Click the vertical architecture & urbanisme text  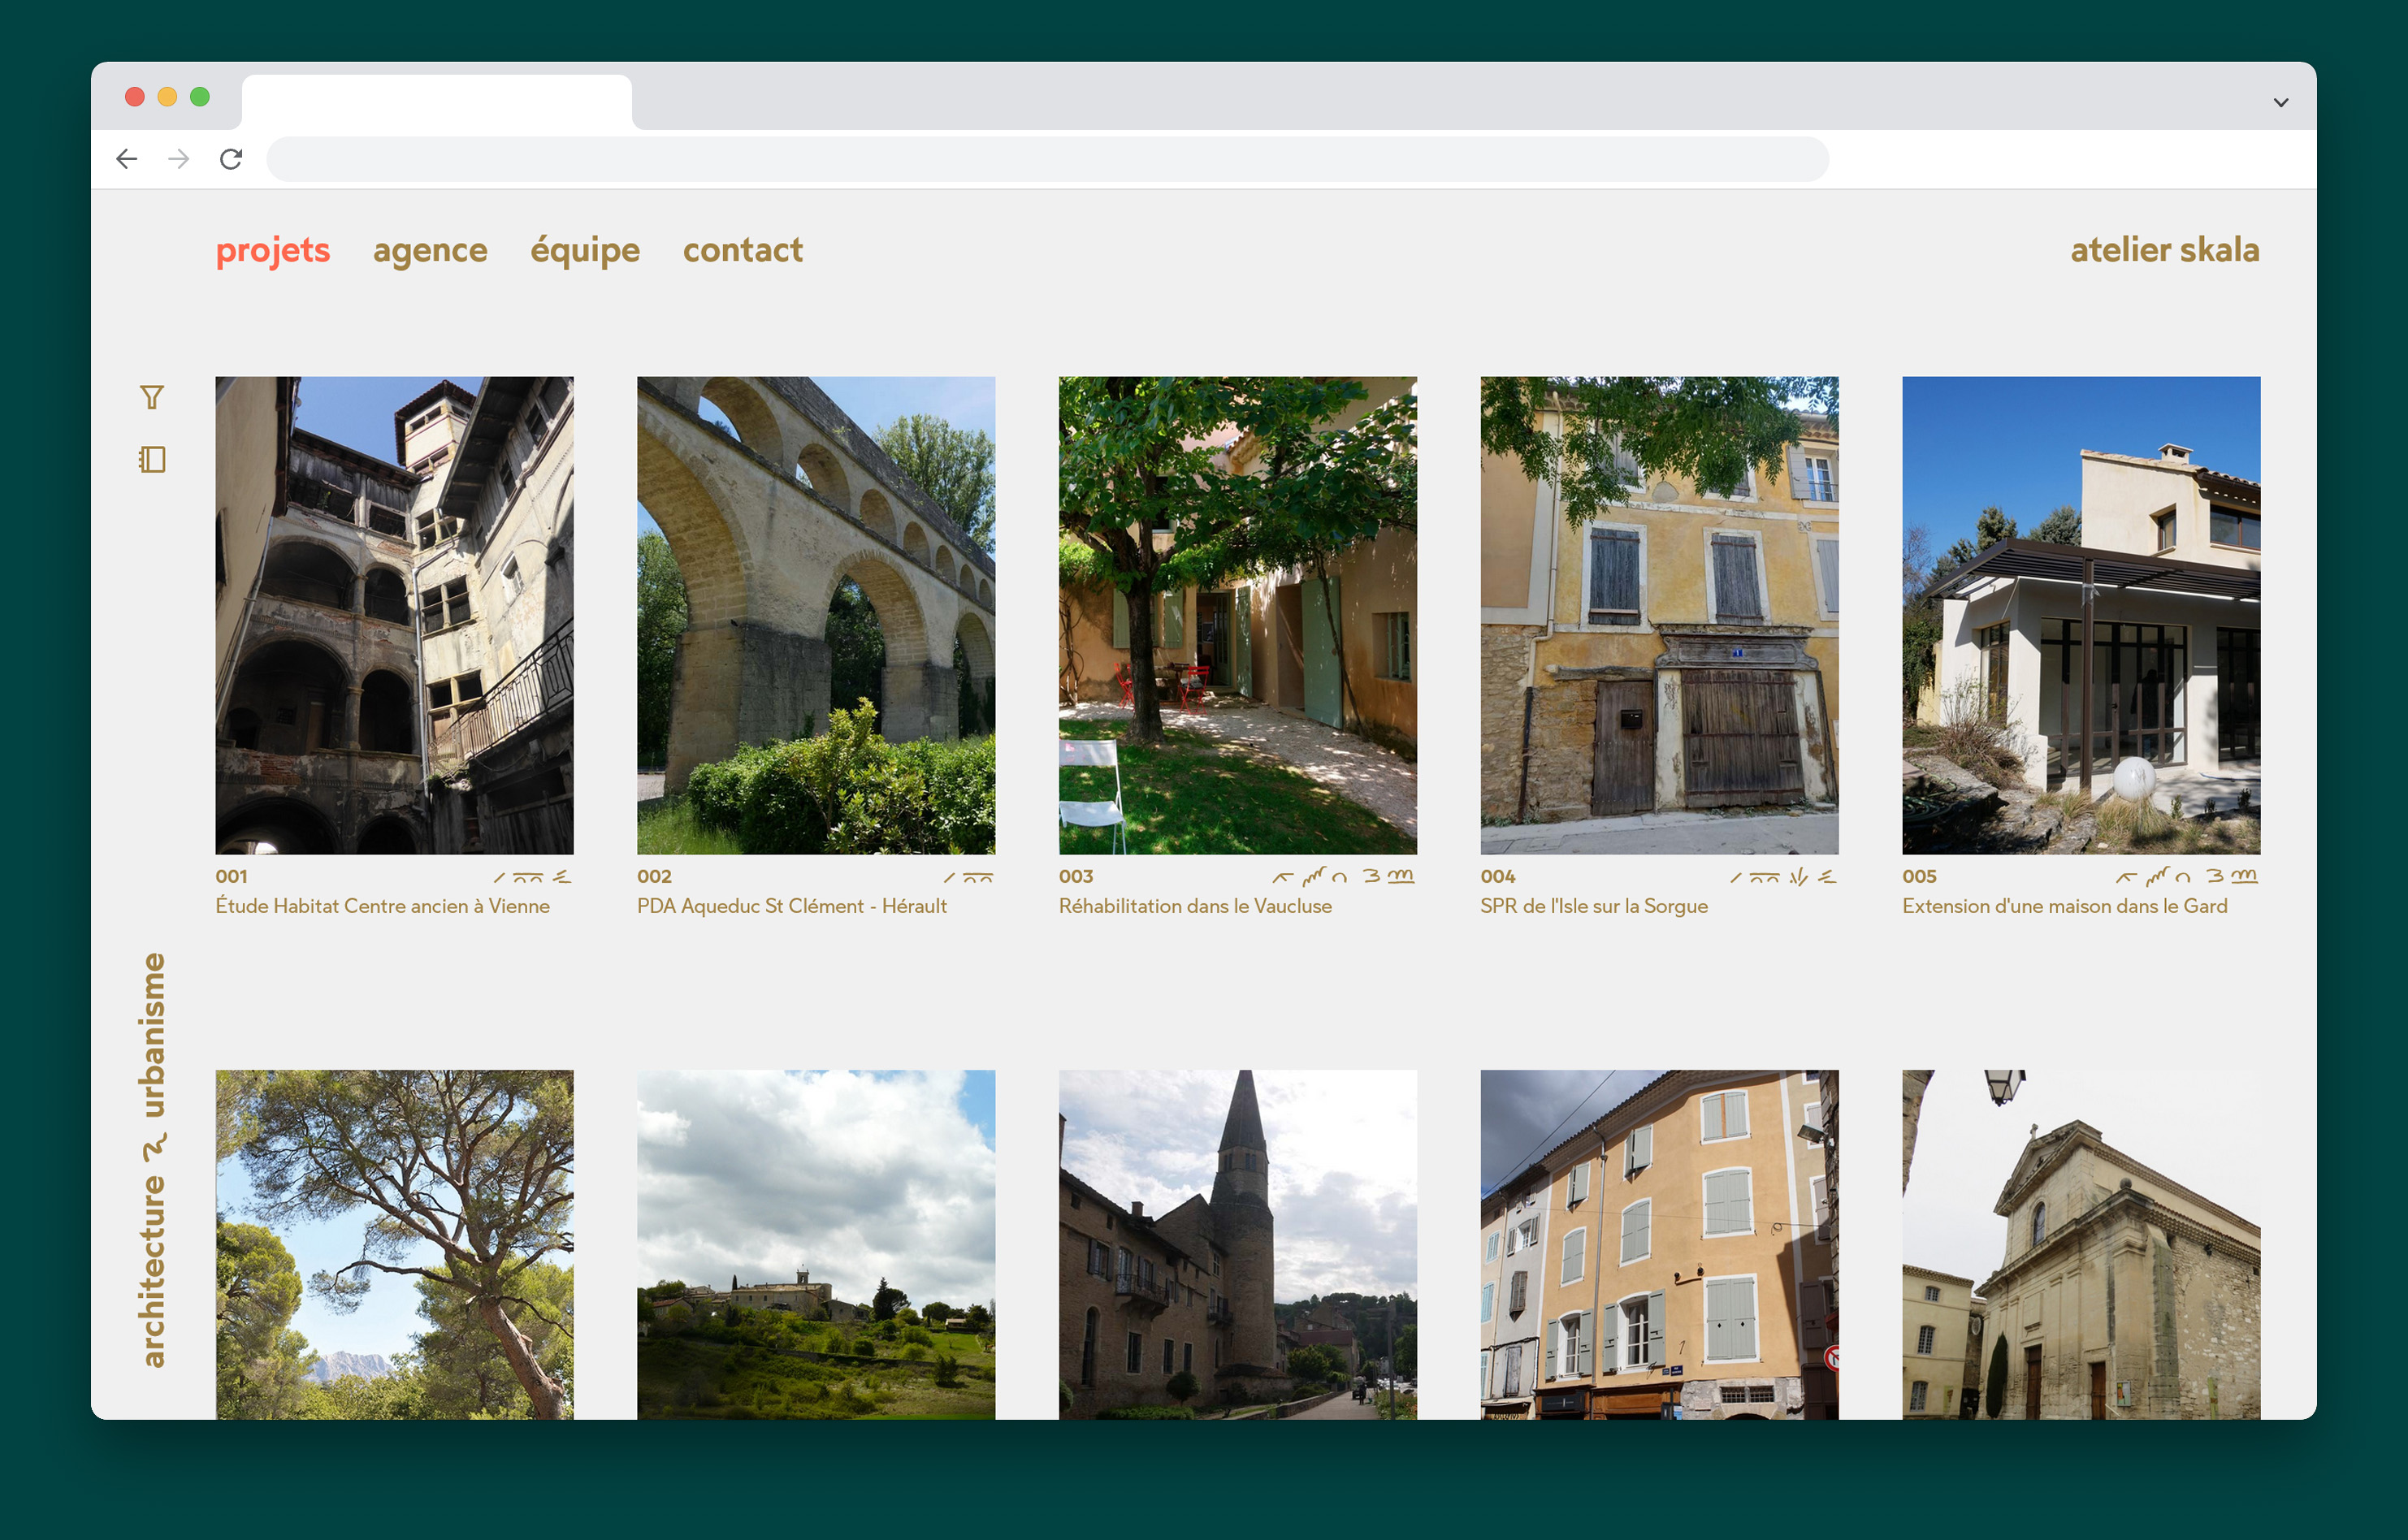(x=152, y=1160)
